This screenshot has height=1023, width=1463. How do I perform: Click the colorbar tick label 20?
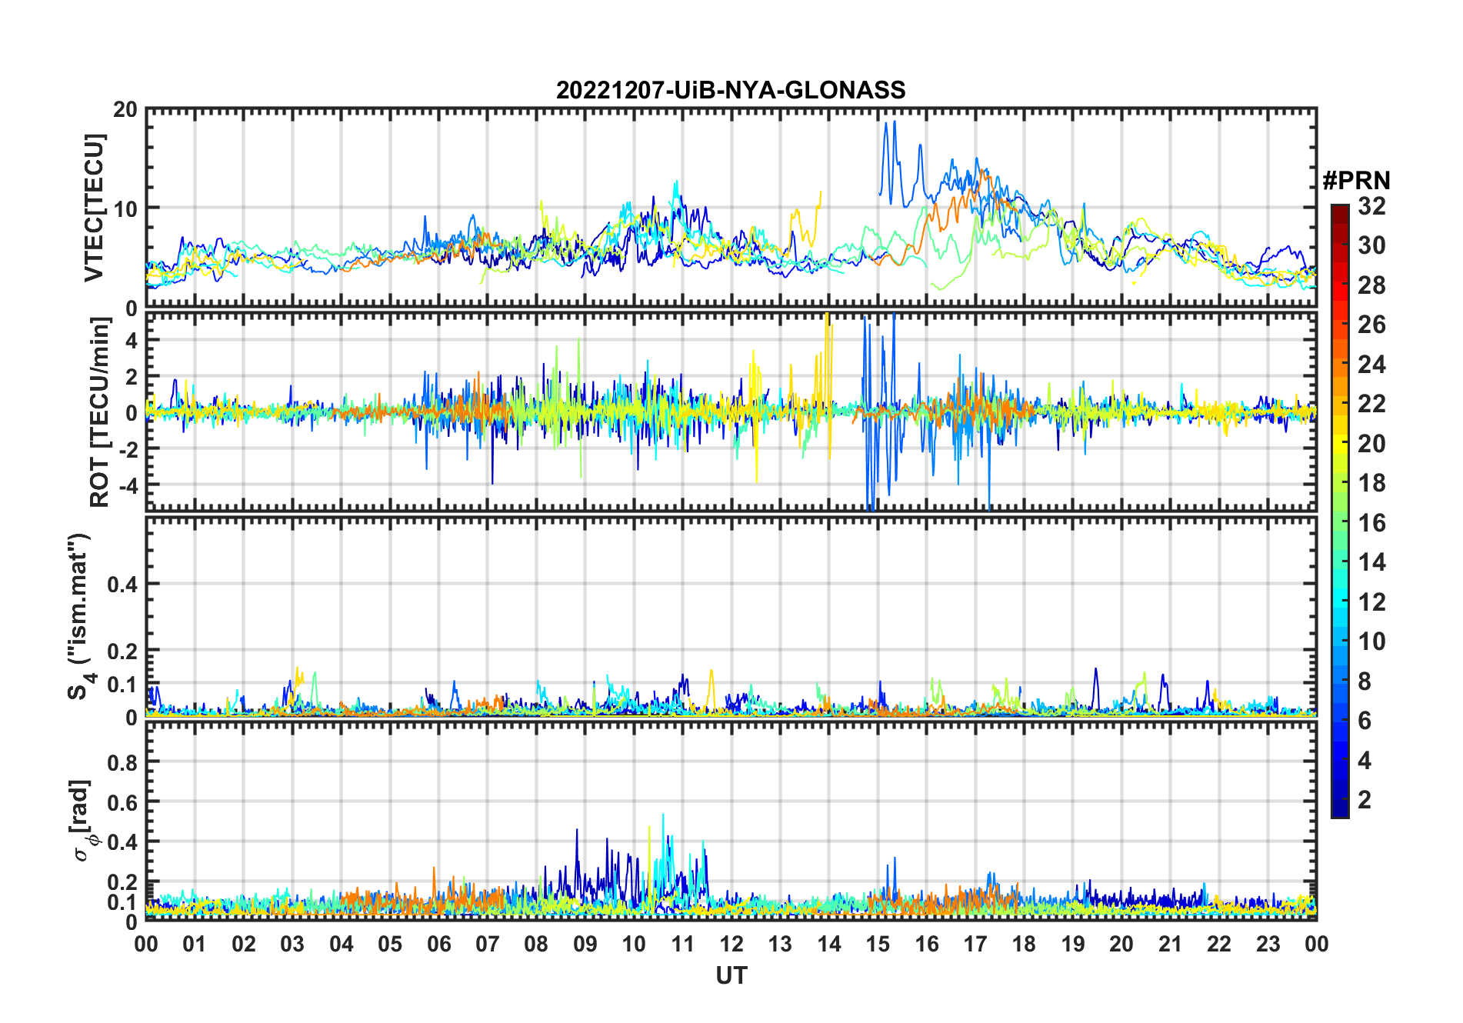coord(1371,444)
